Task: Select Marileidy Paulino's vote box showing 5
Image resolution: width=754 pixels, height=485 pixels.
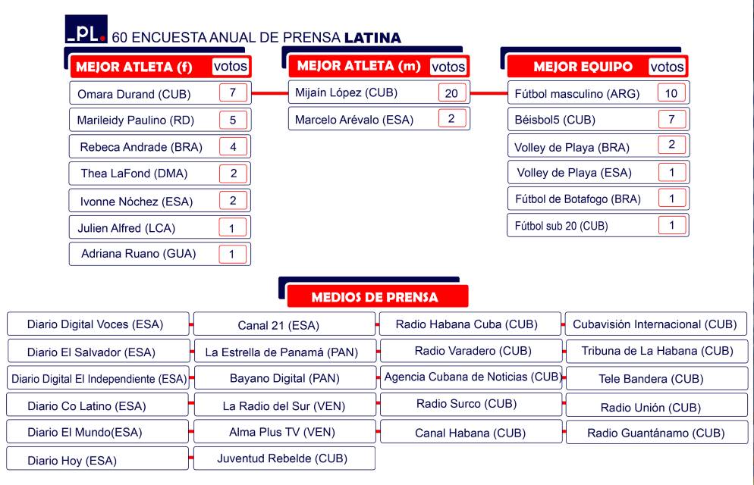Action: tap(233, 119)
